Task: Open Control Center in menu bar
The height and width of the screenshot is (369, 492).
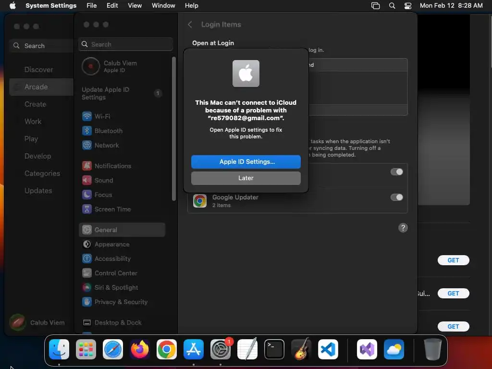Action: [408, 6]
